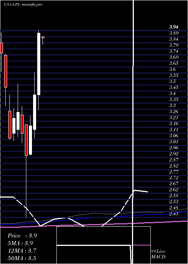Click the Price : 3.9 readout
This screenshot has width=188, height=264.
point(22,236)
